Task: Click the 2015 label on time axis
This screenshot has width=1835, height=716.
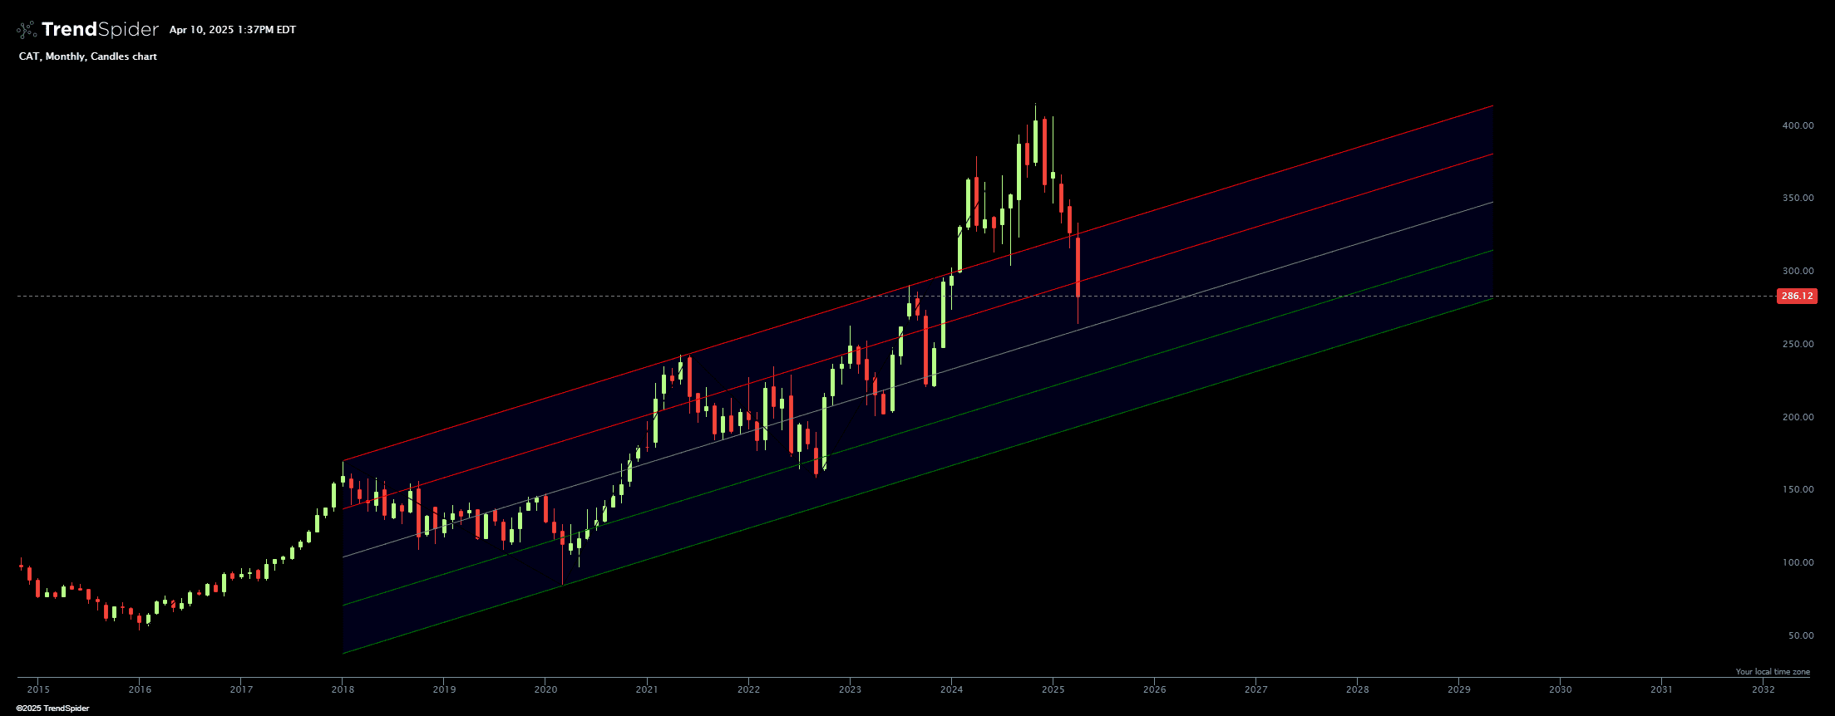Action: [38, 689]
